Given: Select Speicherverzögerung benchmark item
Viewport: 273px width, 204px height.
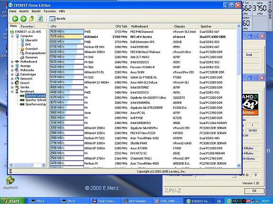Looking at the screenshot, I should point(36,104).
